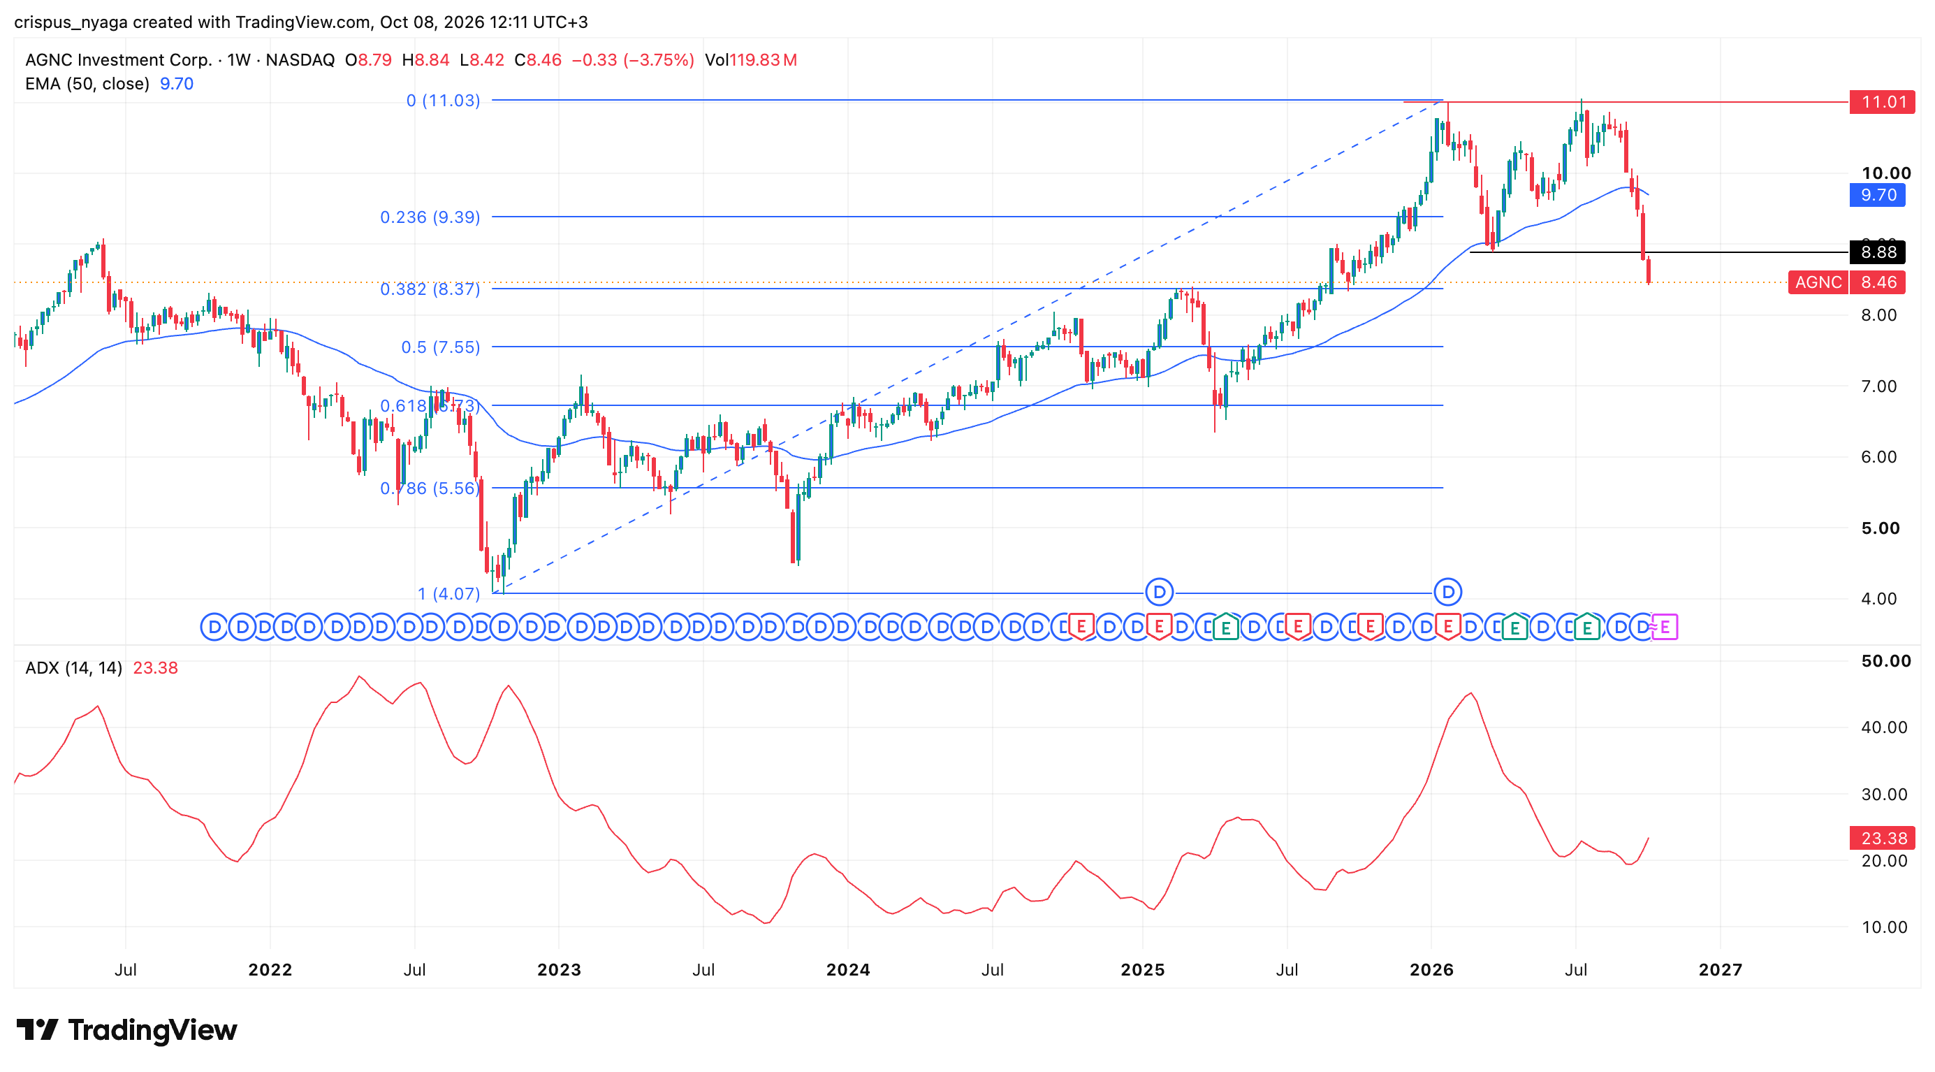This screenshot has width=1935, height=1072.
Task: Click the Vol 119.83 M value
Action: (x=750, y=60)
